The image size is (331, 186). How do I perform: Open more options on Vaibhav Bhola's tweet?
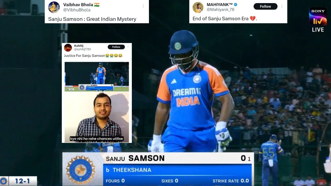[143, 6]
